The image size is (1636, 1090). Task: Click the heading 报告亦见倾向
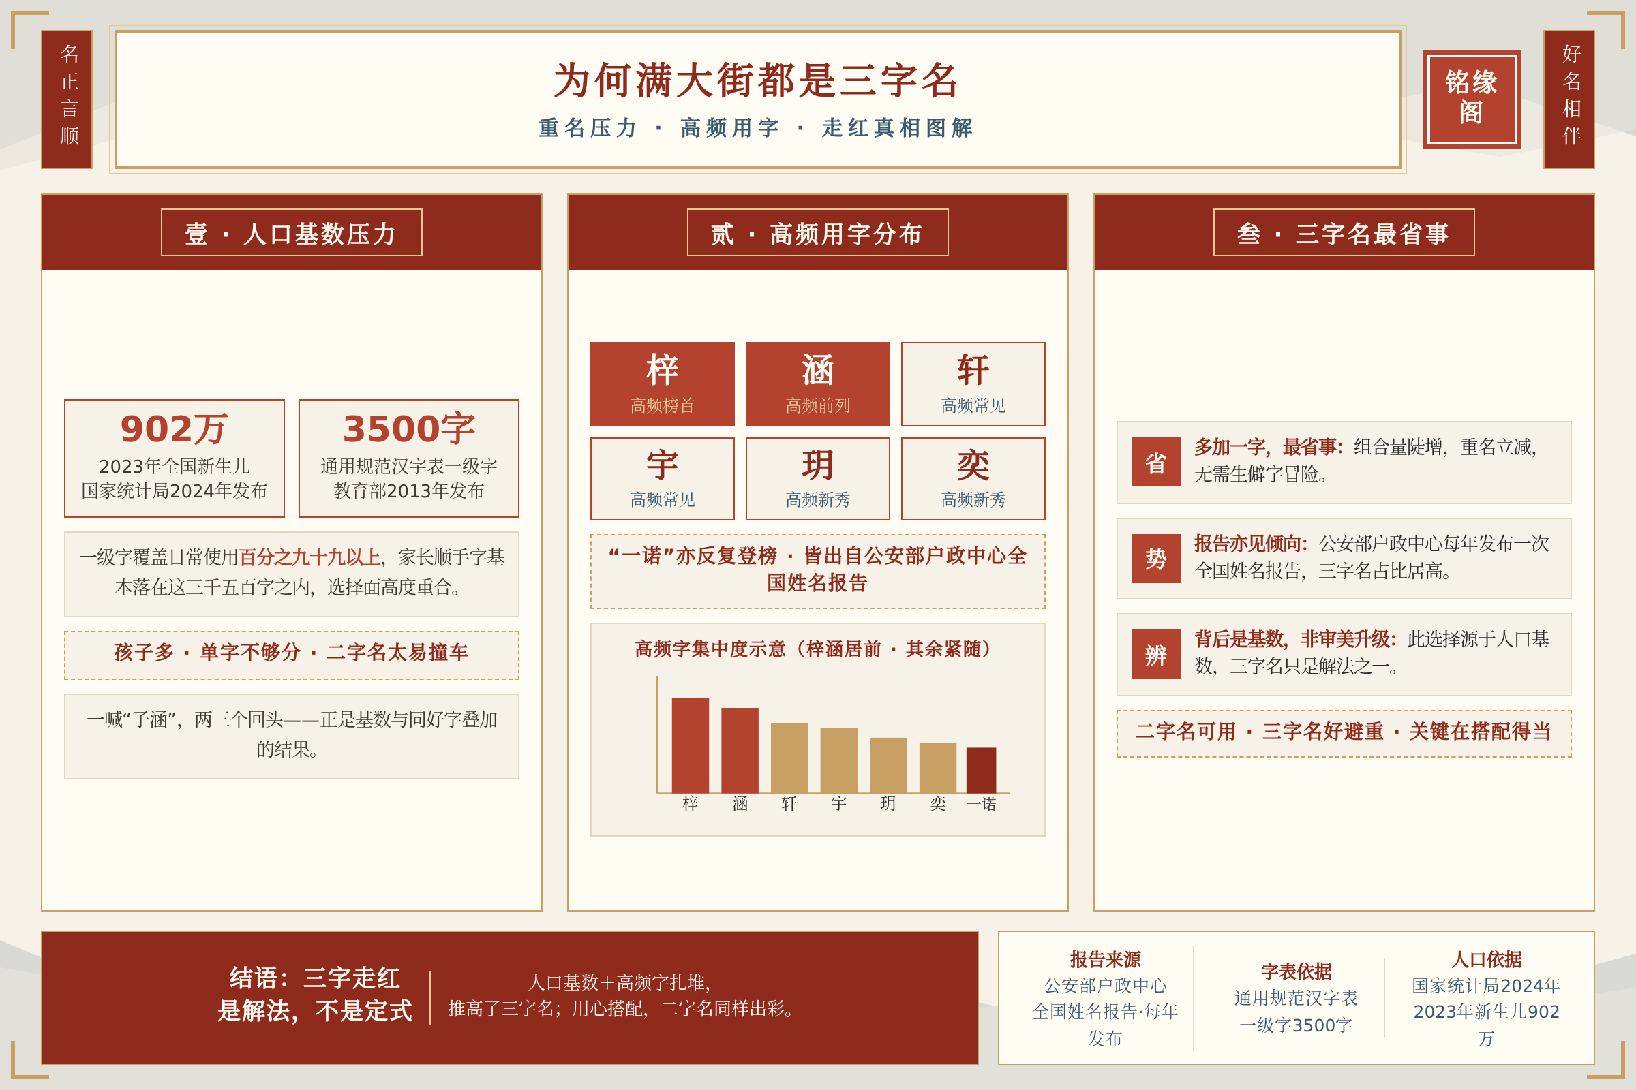1252,544
